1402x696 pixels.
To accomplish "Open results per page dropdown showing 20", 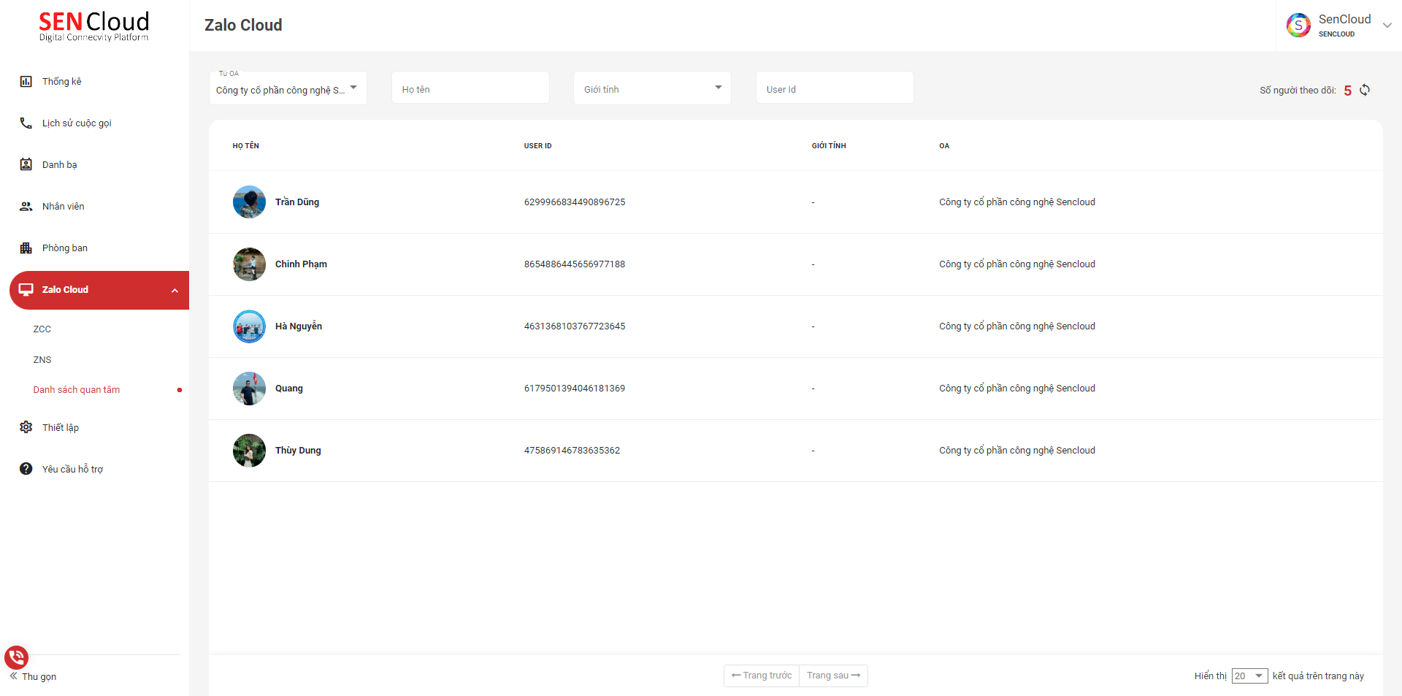I will (1249, 676).
